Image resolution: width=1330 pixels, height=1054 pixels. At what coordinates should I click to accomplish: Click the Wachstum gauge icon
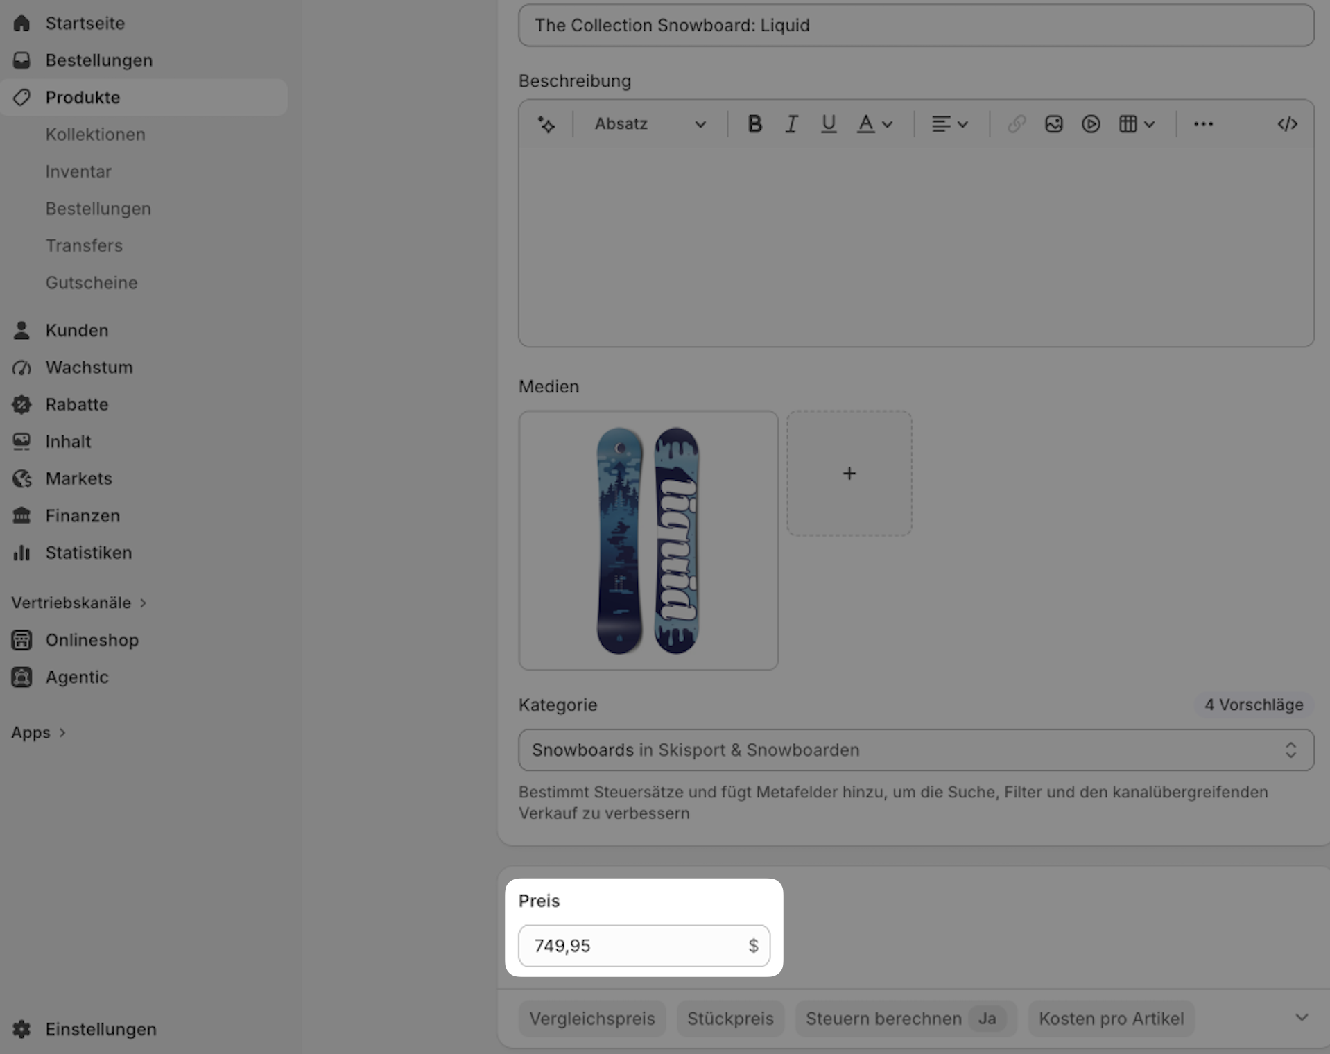click(21, 368)
